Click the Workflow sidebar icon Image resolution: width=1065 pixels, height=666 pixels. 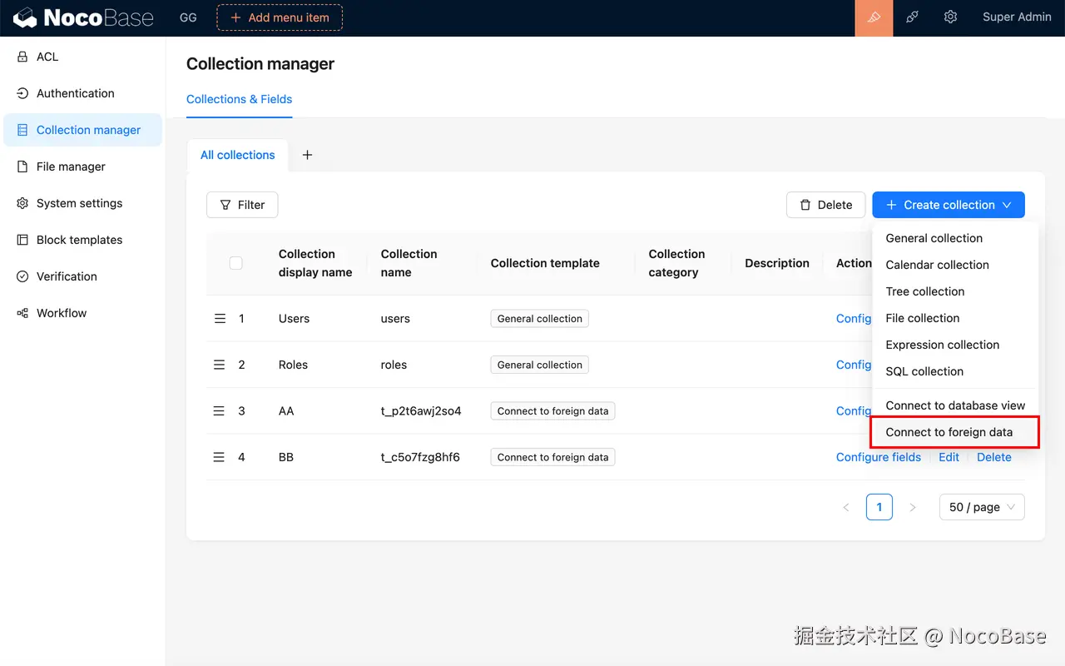pos(22,313)
